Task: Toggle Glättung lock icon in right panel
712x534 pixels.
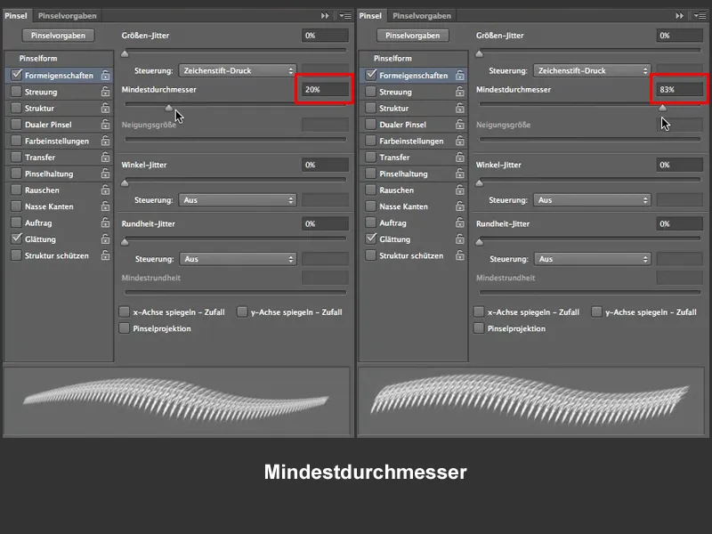Action: pyautogui.click(x=460, y=239)
